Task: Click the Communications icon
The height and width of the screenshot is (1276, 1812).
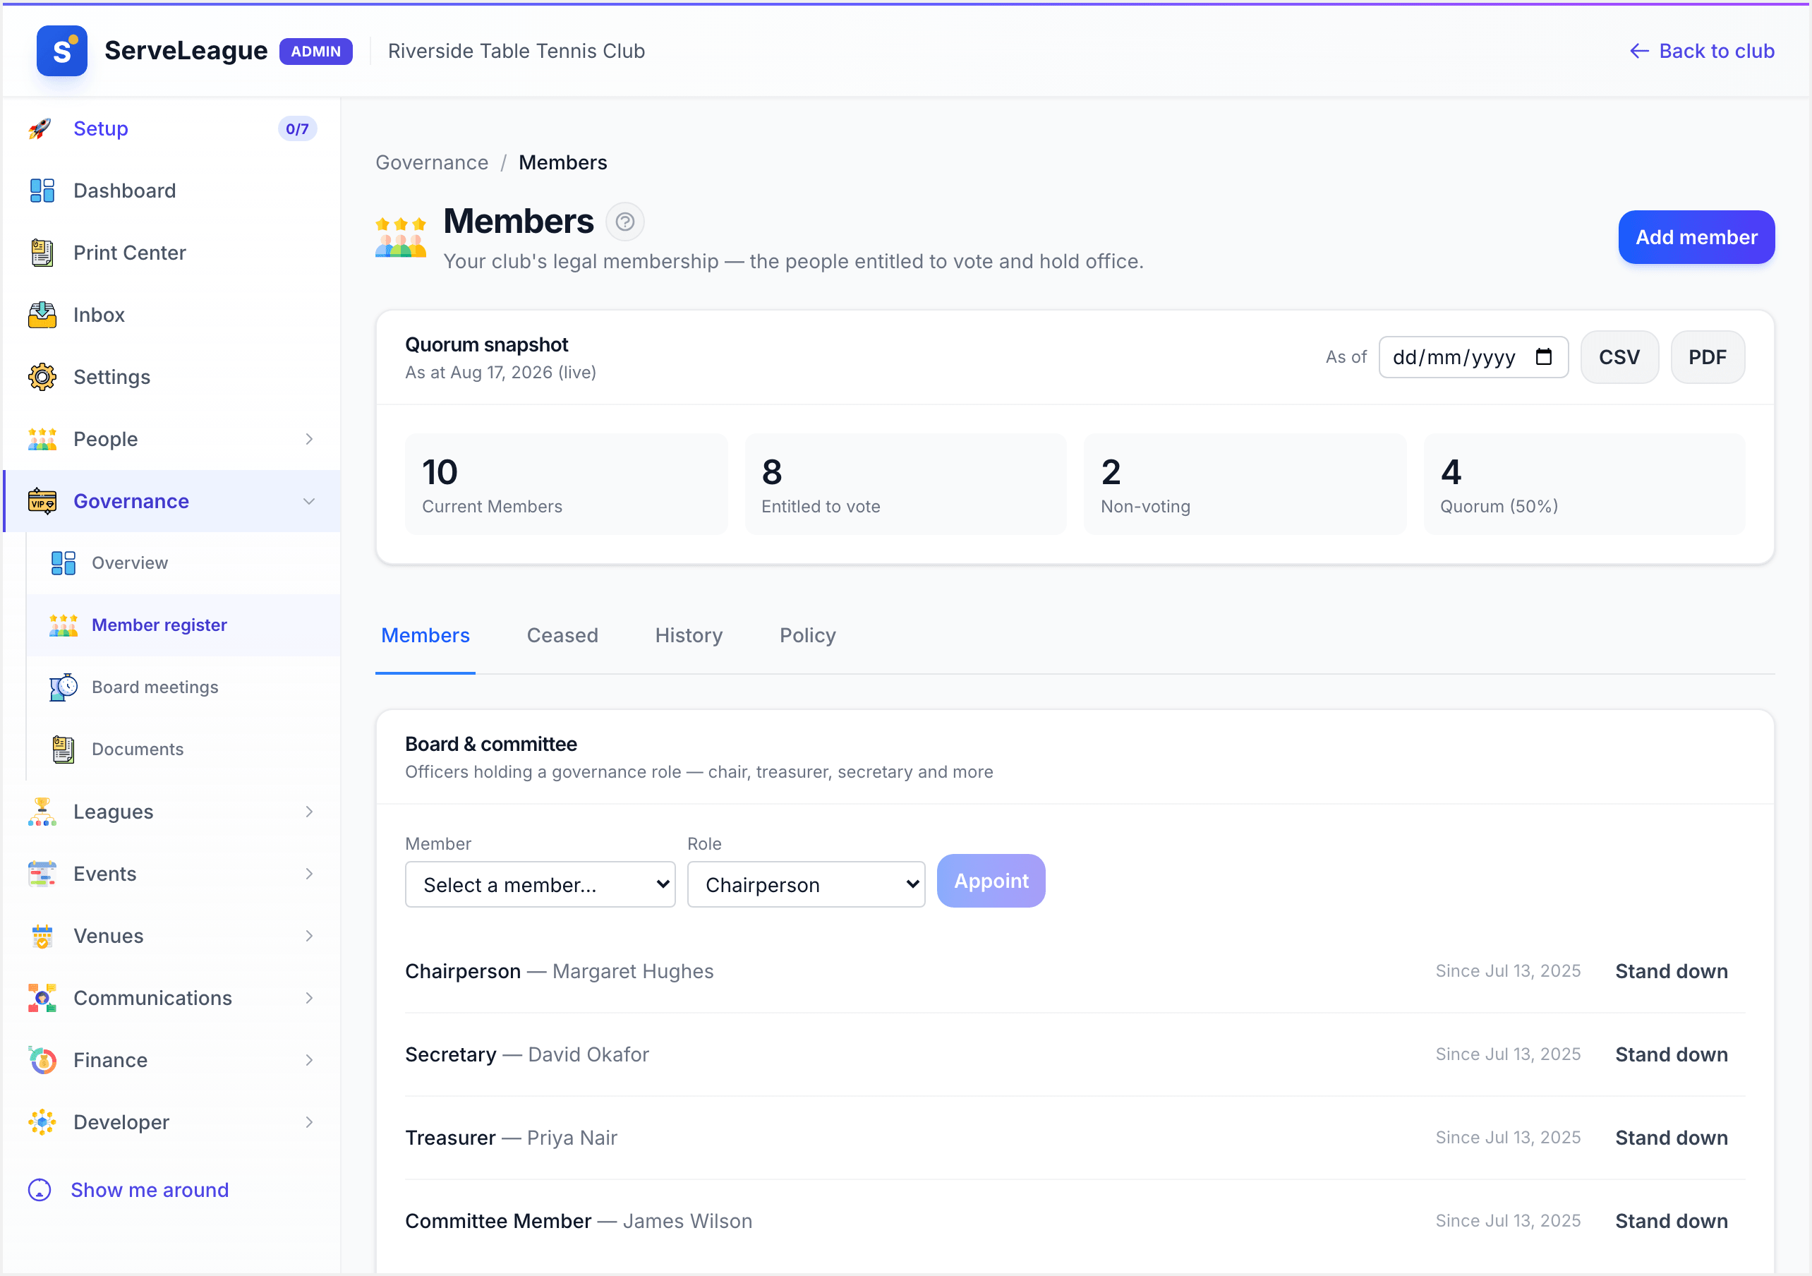Action: (42, 998)
